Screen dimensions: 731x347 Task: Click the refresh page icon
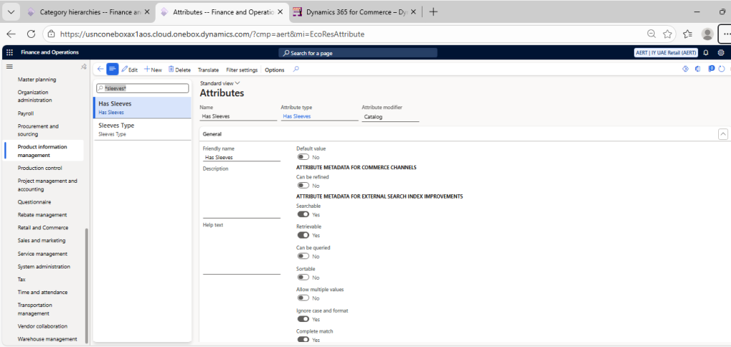722,69
